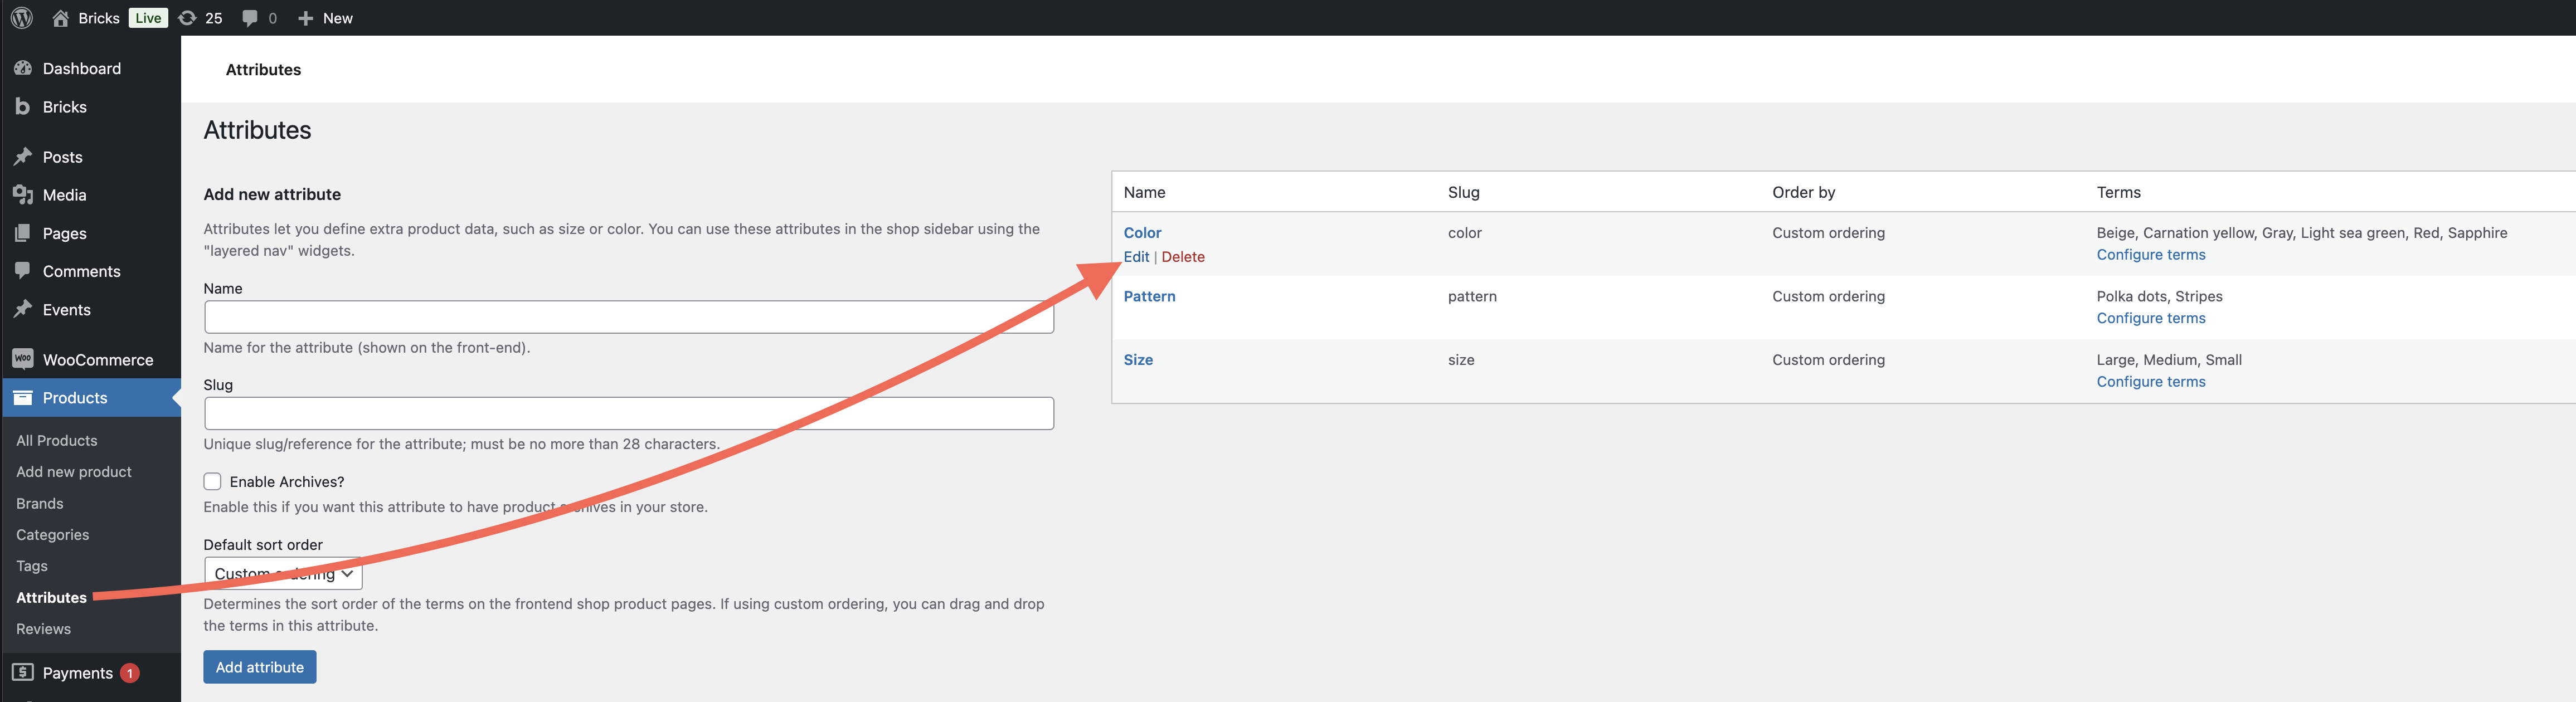
Task: Enable the Archives checkbox
Action: click(x=212, y=481)
